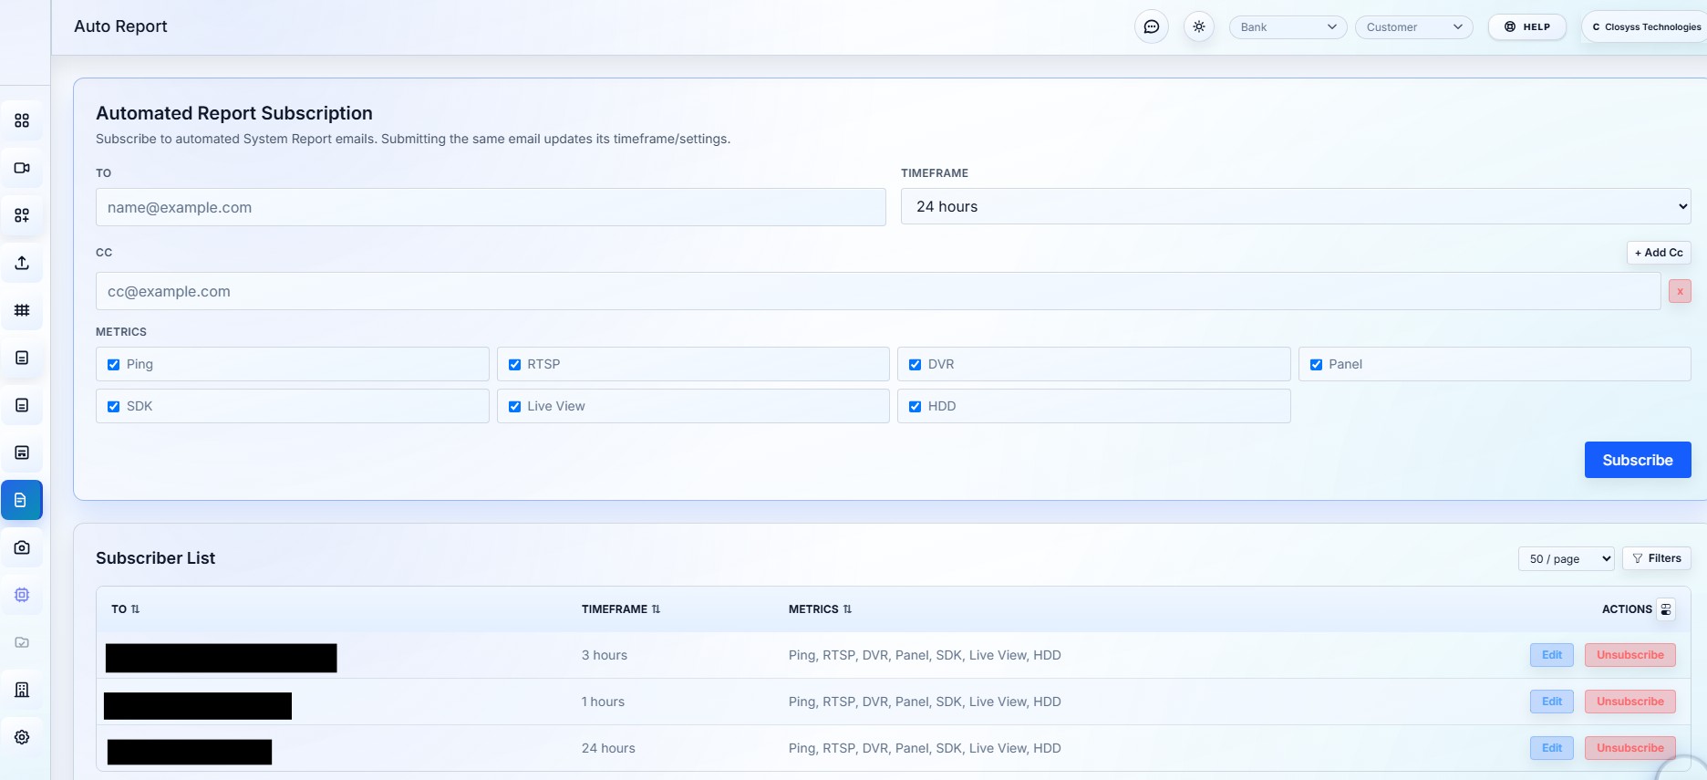
Task: Uncheck the Ping metric checkbox
Action: pyautogui.click(x=114, y=364)
